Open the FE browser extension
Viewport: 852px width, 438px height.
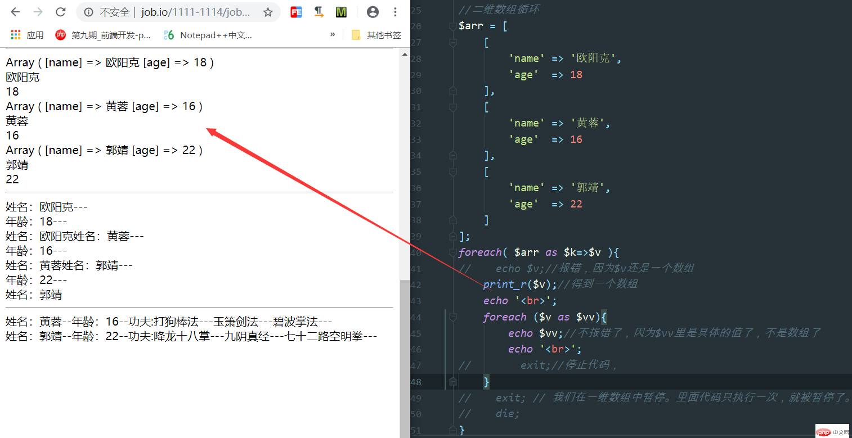(x=296, y=12)
